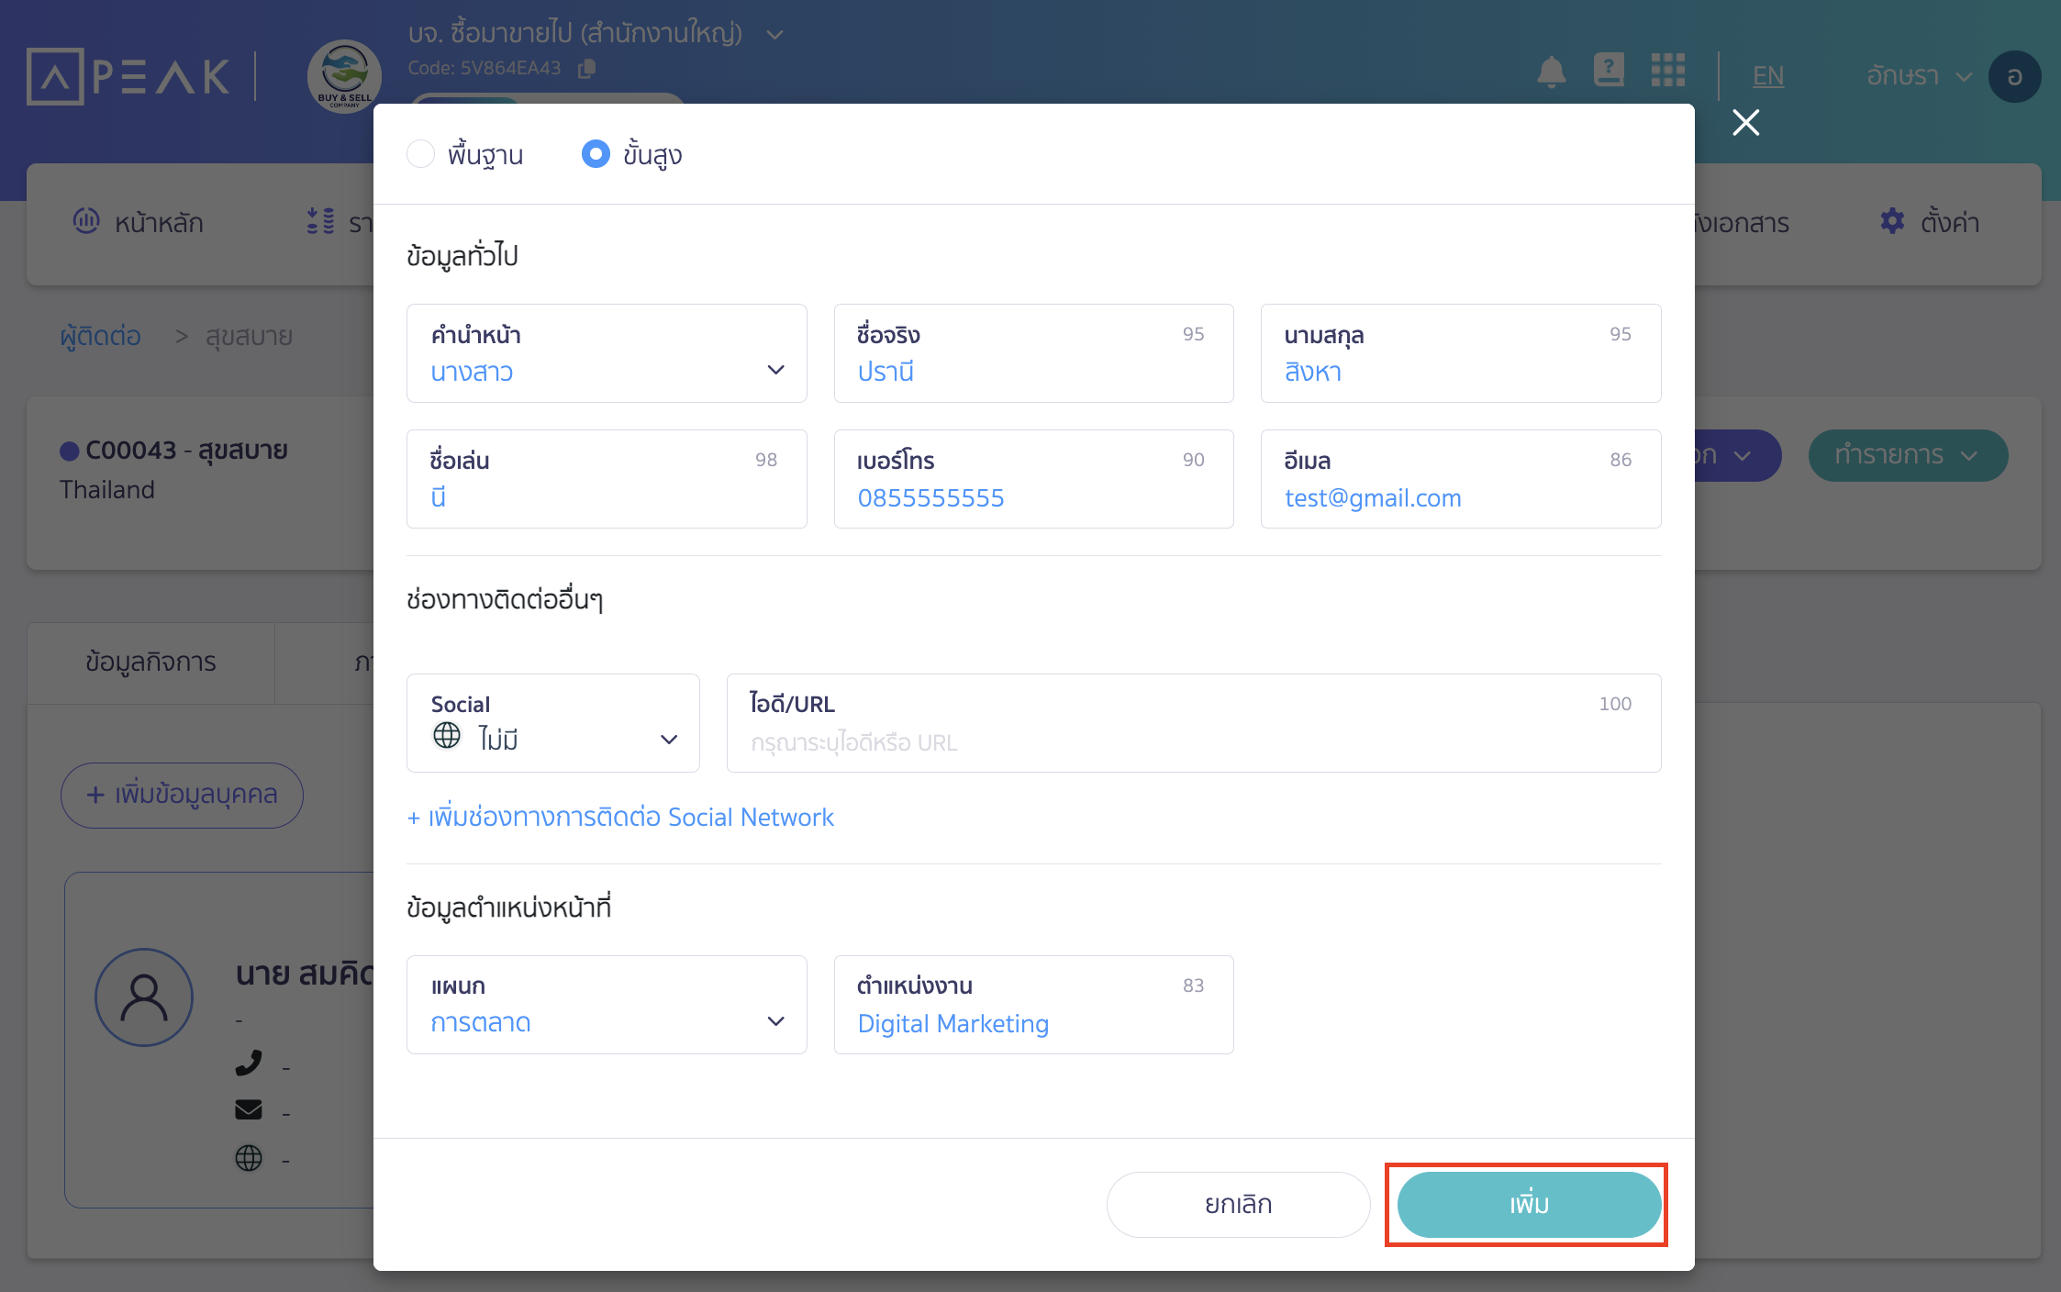Image resolution: width=2061 pixels, height=1292 pixels.
Task: Click the help question-mark icon
Action: point(1610,70)
